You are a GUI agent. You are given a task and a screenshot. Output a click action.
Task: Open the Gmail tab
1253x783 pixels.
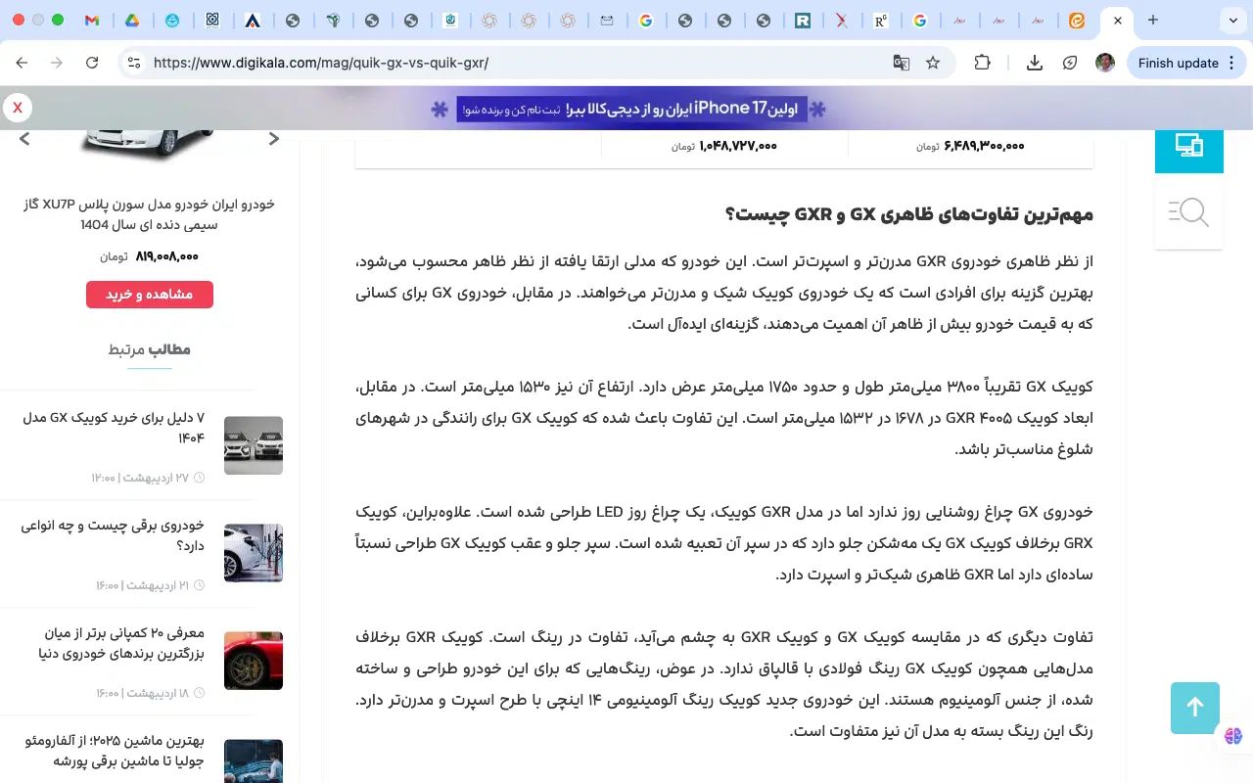(x=92, y=20)
